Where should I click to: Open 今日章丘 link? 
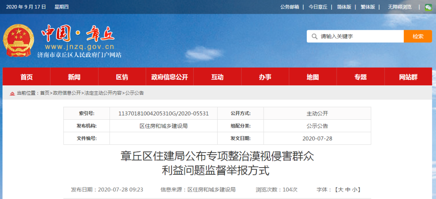click(x=318, y=7)
